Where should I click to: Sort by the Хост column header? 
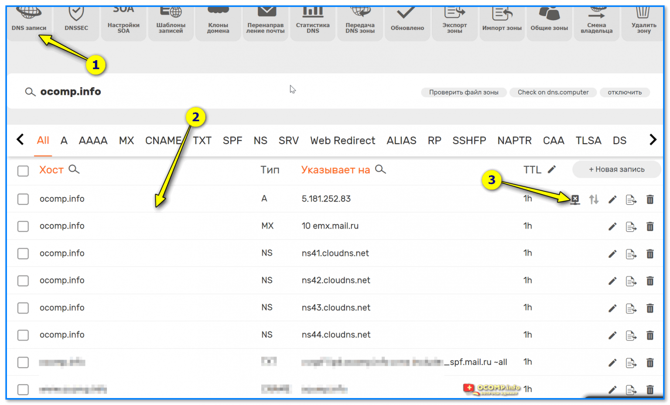(x=51, y=170)
